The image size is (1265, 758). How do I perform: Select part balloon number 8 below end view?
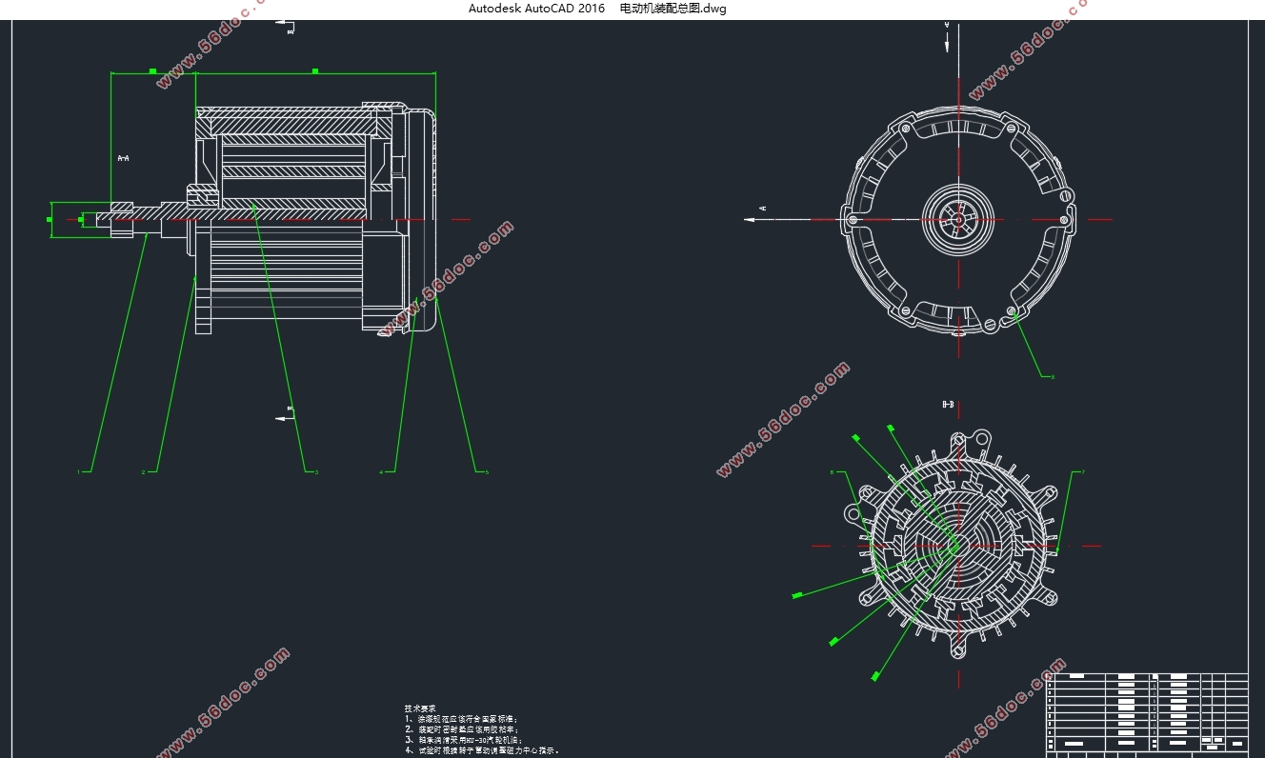click(x=1053, y=377)
